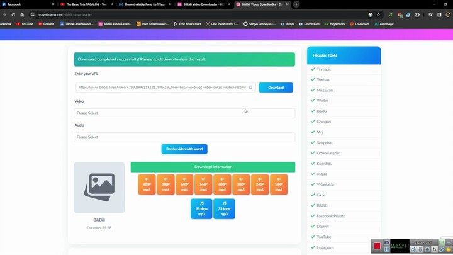The height and width of the screenshot is (255, 453).
Task: Toggle cursor capture in the recorder toolbar
Action: [x=434, y=249]
